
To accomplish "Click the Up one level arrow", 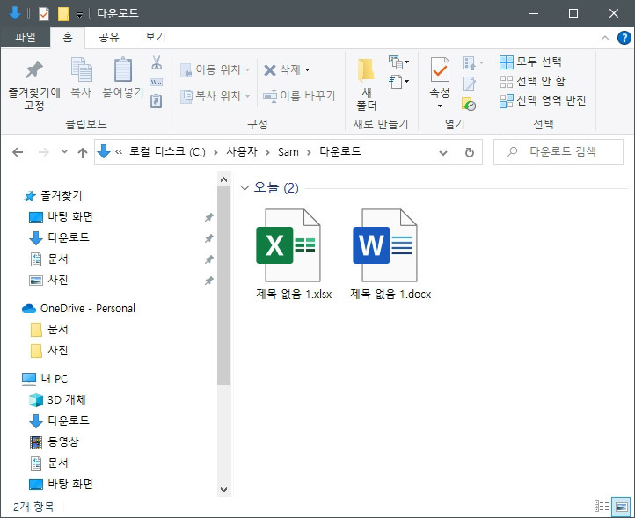I will (83, 153).
